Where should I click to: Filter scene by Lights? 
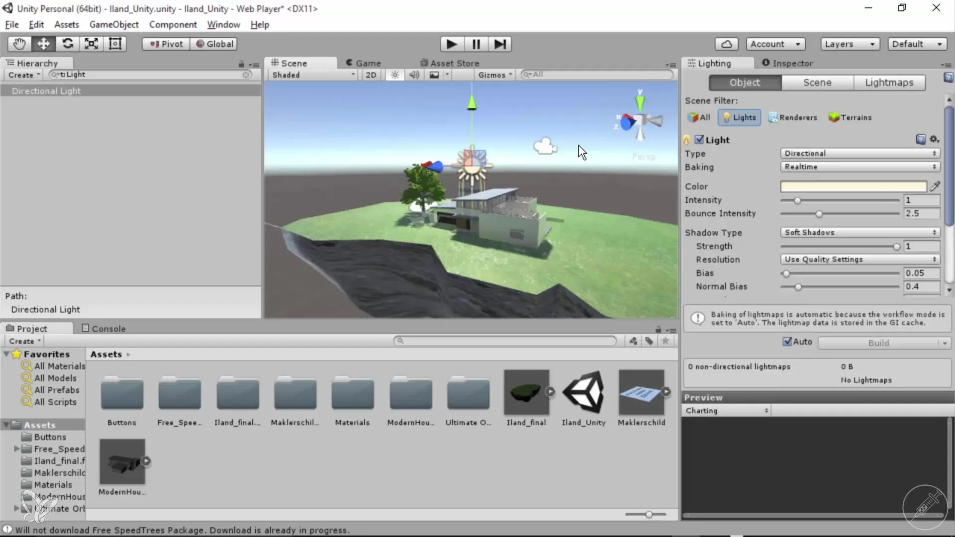(739, 117)
